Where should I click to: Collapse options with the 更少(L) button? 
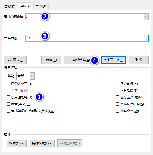(x=15, y=60)
